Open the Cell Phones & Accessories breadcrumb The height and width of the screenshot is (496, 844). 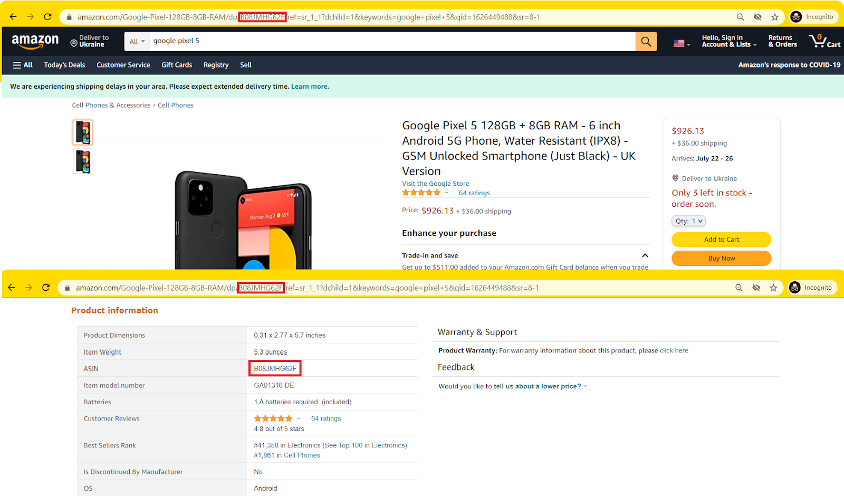[111, 105]
